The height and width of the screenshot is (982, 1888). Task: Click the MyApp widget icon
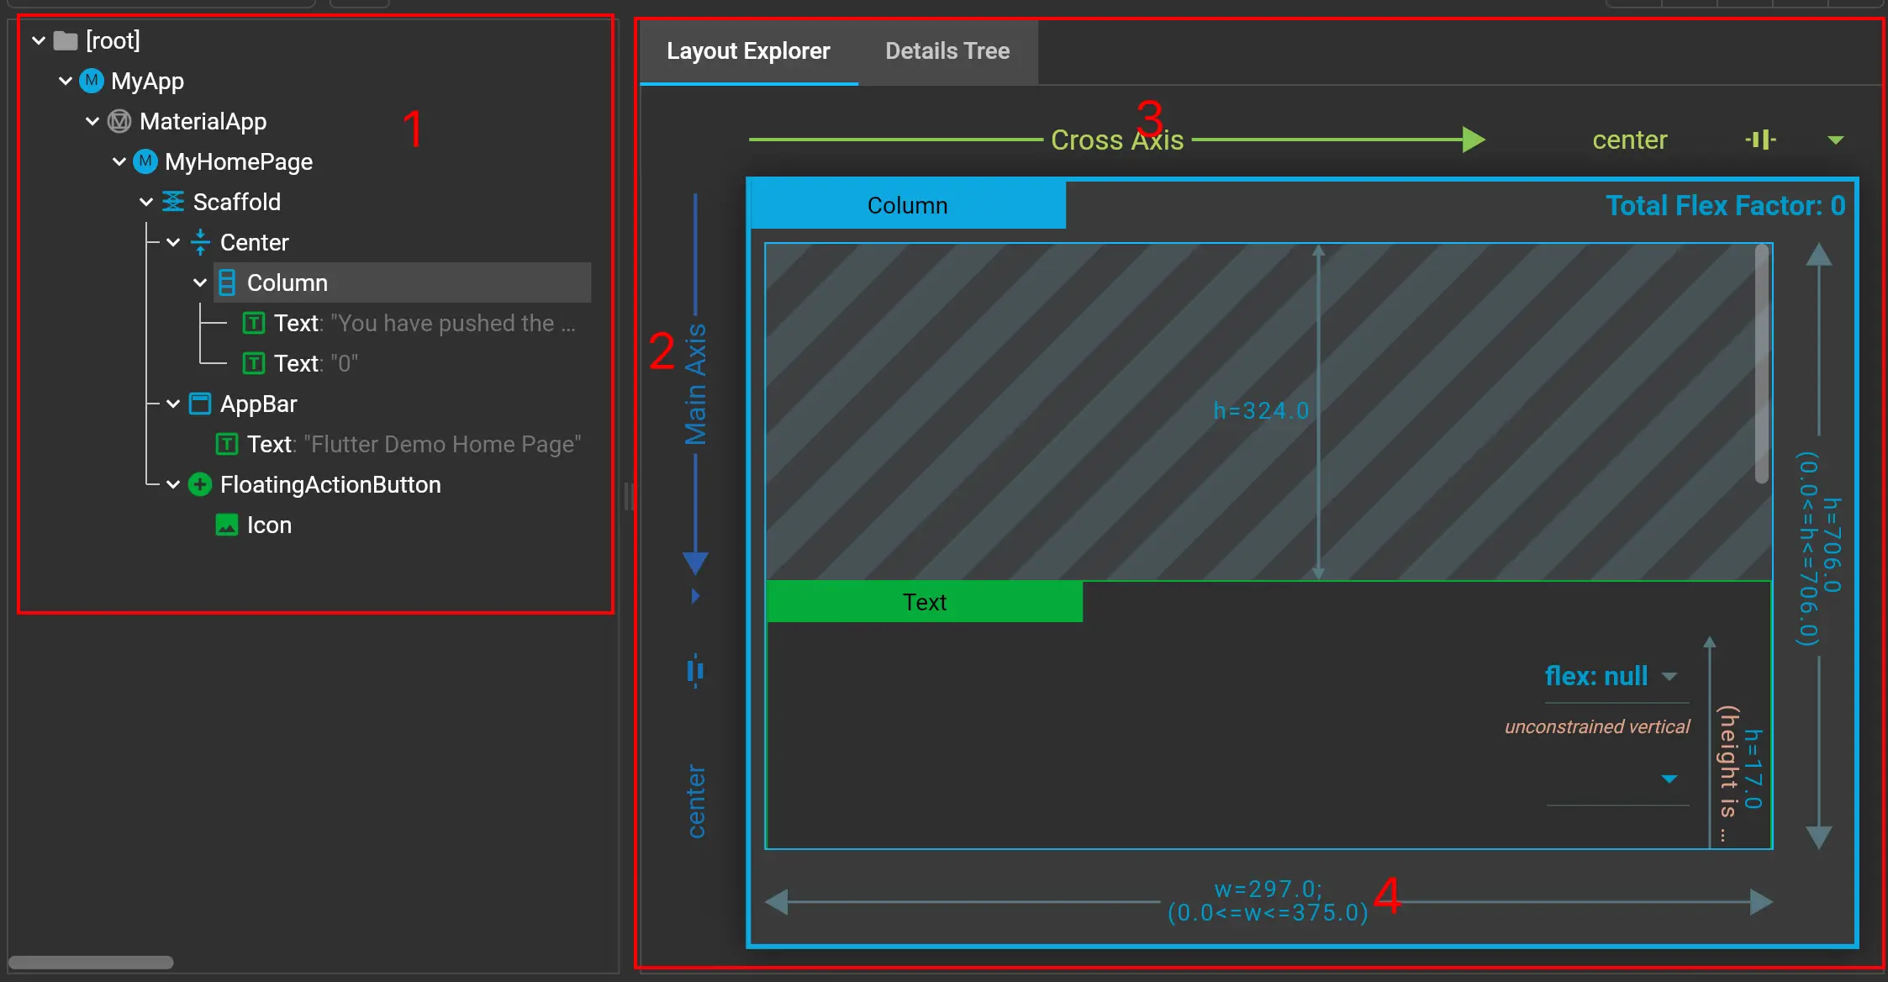[x=92, y=81]
